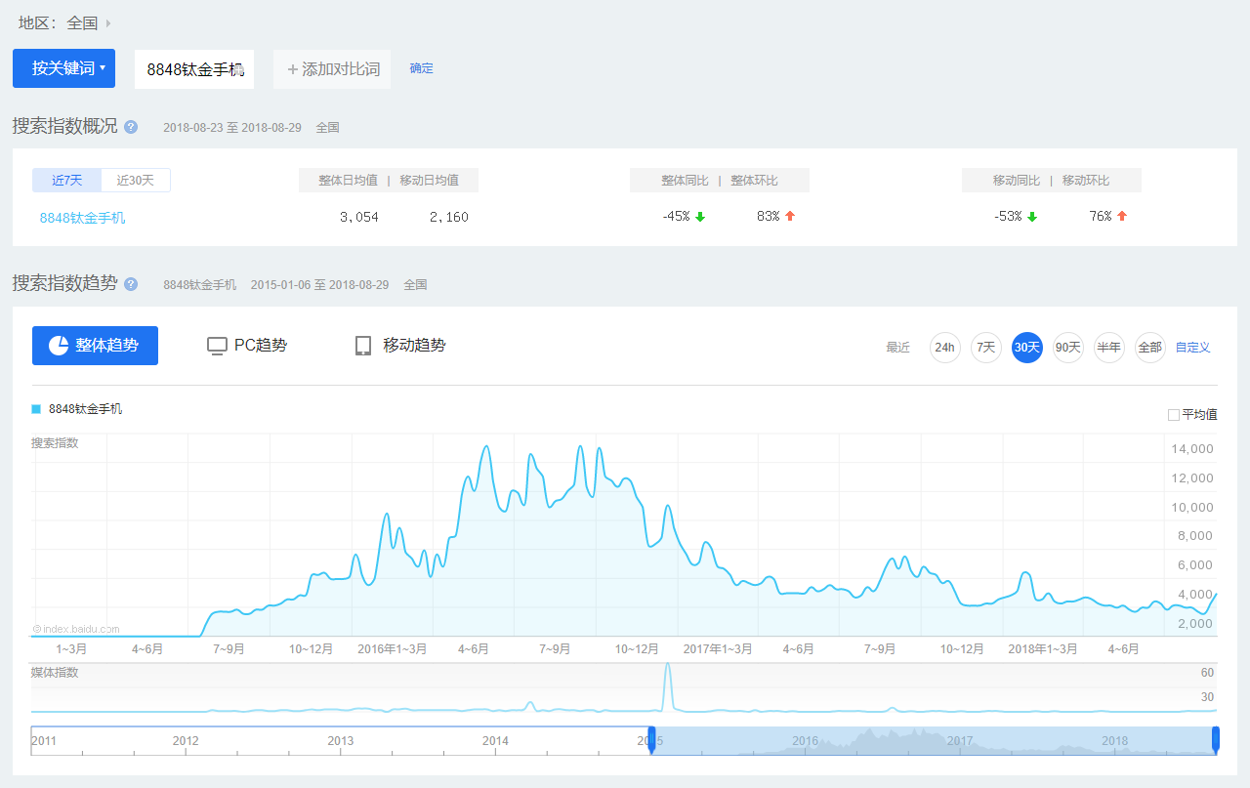Select the 90天 time range tab

click(x=1067, y=347)
